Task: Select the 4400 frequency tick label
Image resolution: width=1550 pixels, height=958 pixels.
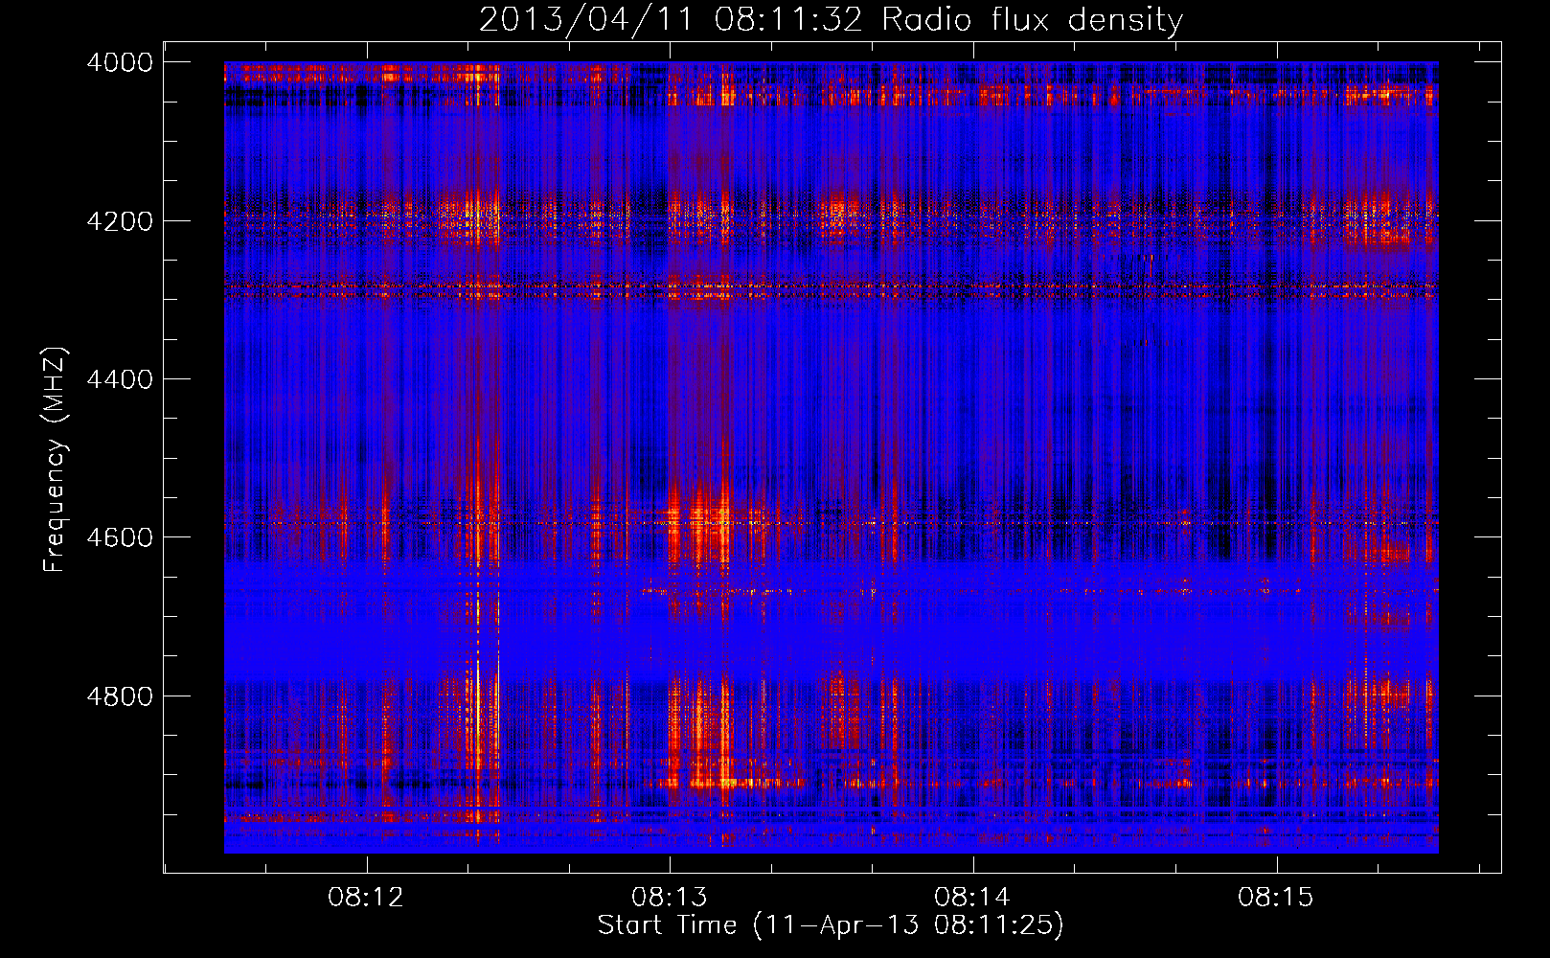Action: click(x=120, y=379)
